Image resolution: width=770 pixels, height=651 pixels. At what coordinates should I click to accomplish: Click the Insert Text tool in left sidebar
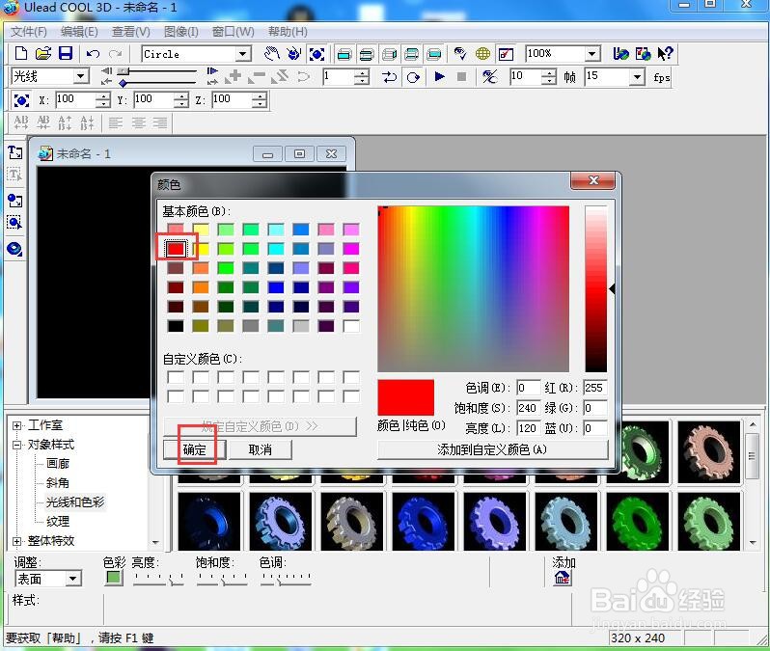pyautogui.click(x=14, y=152)
